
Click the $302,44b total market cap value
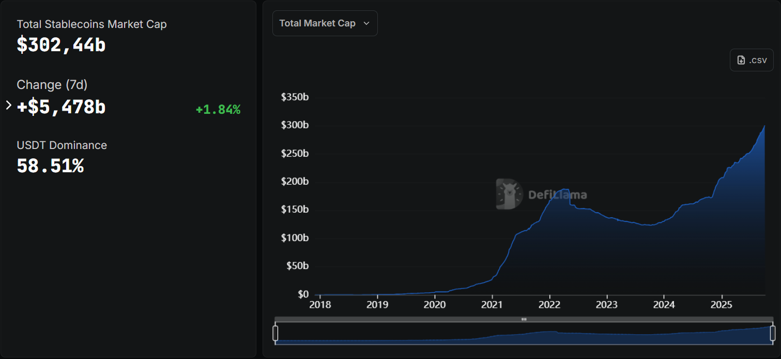click(61, 45)
